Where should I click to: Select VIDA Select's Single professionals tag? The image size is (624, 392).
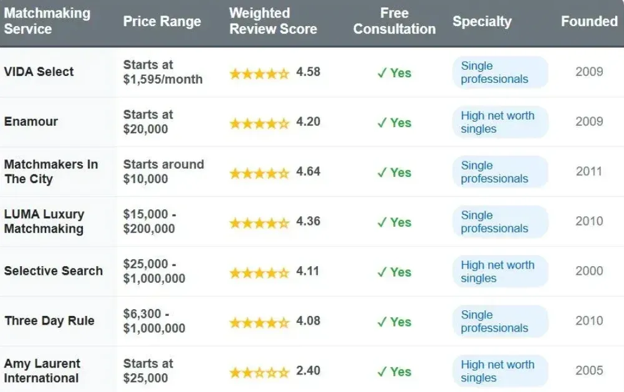click(x=499, y=72)
